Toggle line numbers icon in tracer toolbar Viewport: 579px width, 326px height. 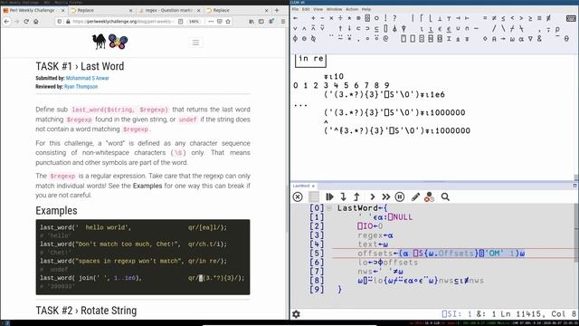coord(314,197)
